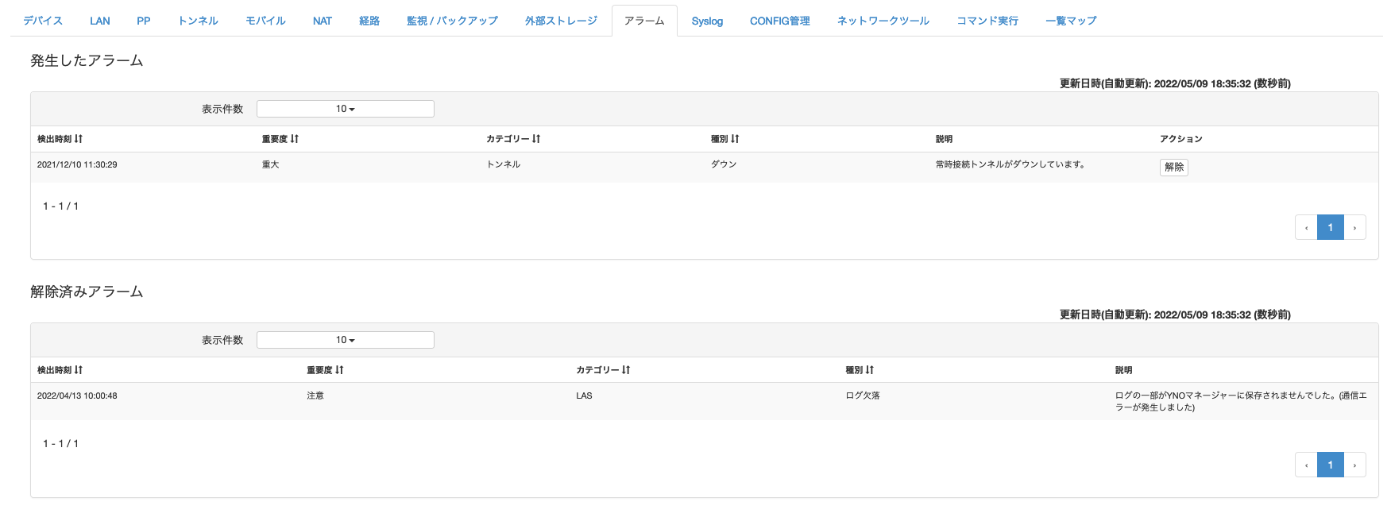Go to next page in 解除済みアラーム
This screenshot has width=1391, height=521.
[1354, 465]
